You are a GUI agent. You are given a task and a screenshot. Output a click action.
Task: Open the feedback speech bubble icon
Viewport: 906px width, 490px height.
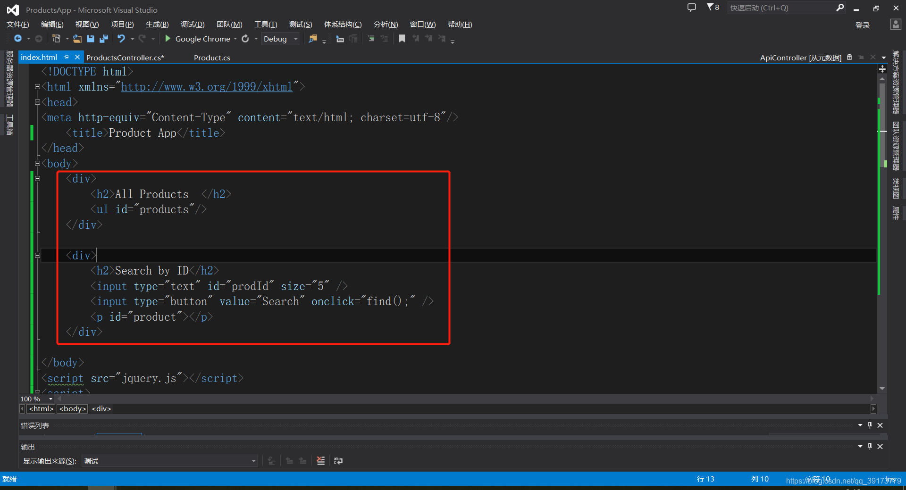pyautogui.click(x=692, y=8)
